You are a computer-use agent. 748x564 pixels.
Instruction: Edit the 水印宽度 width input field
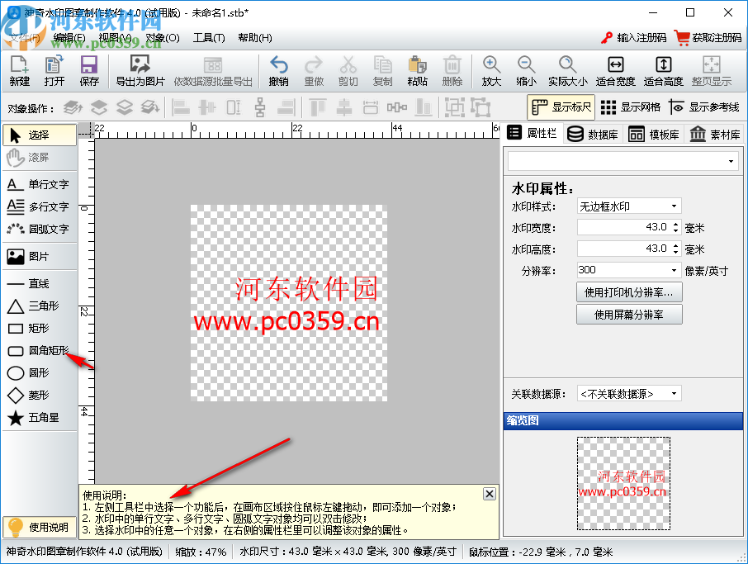tap(623, 227)
